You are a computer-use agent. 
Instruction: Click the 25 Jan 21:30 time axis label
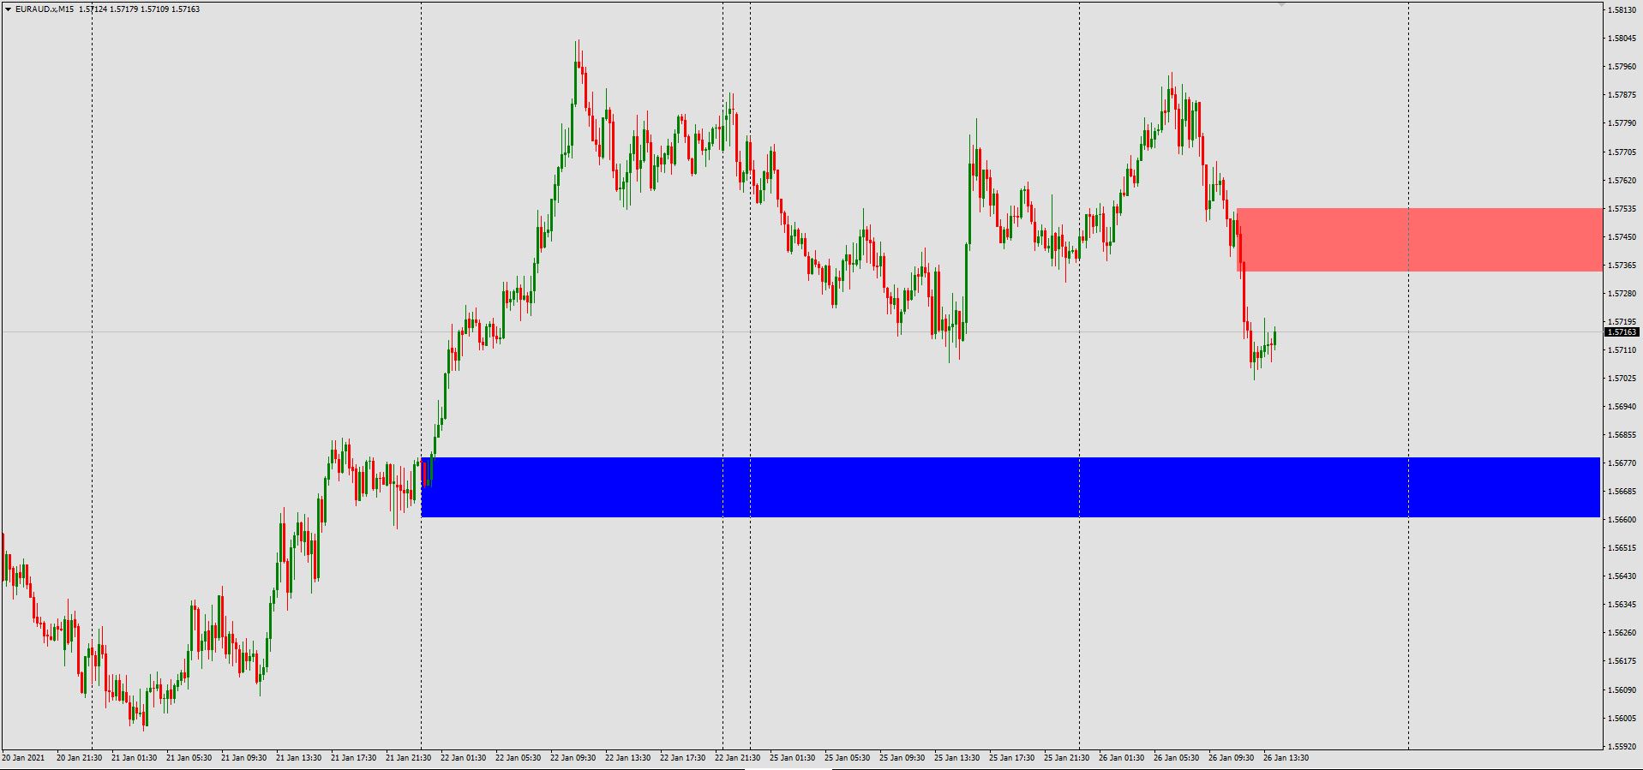(1067, 758)
